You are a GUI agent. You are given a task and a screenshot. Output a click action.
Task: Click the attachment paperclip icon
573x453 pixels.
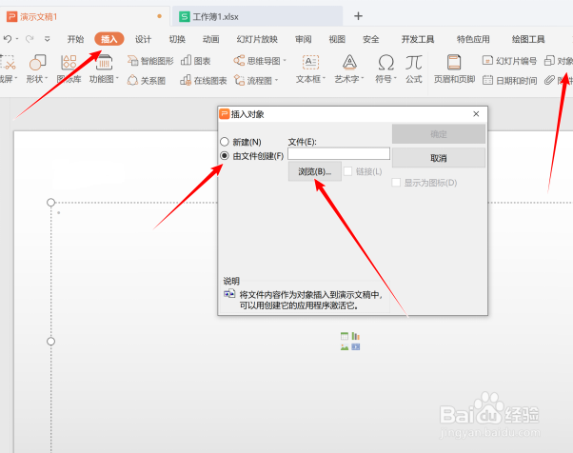tap(549, 80)
